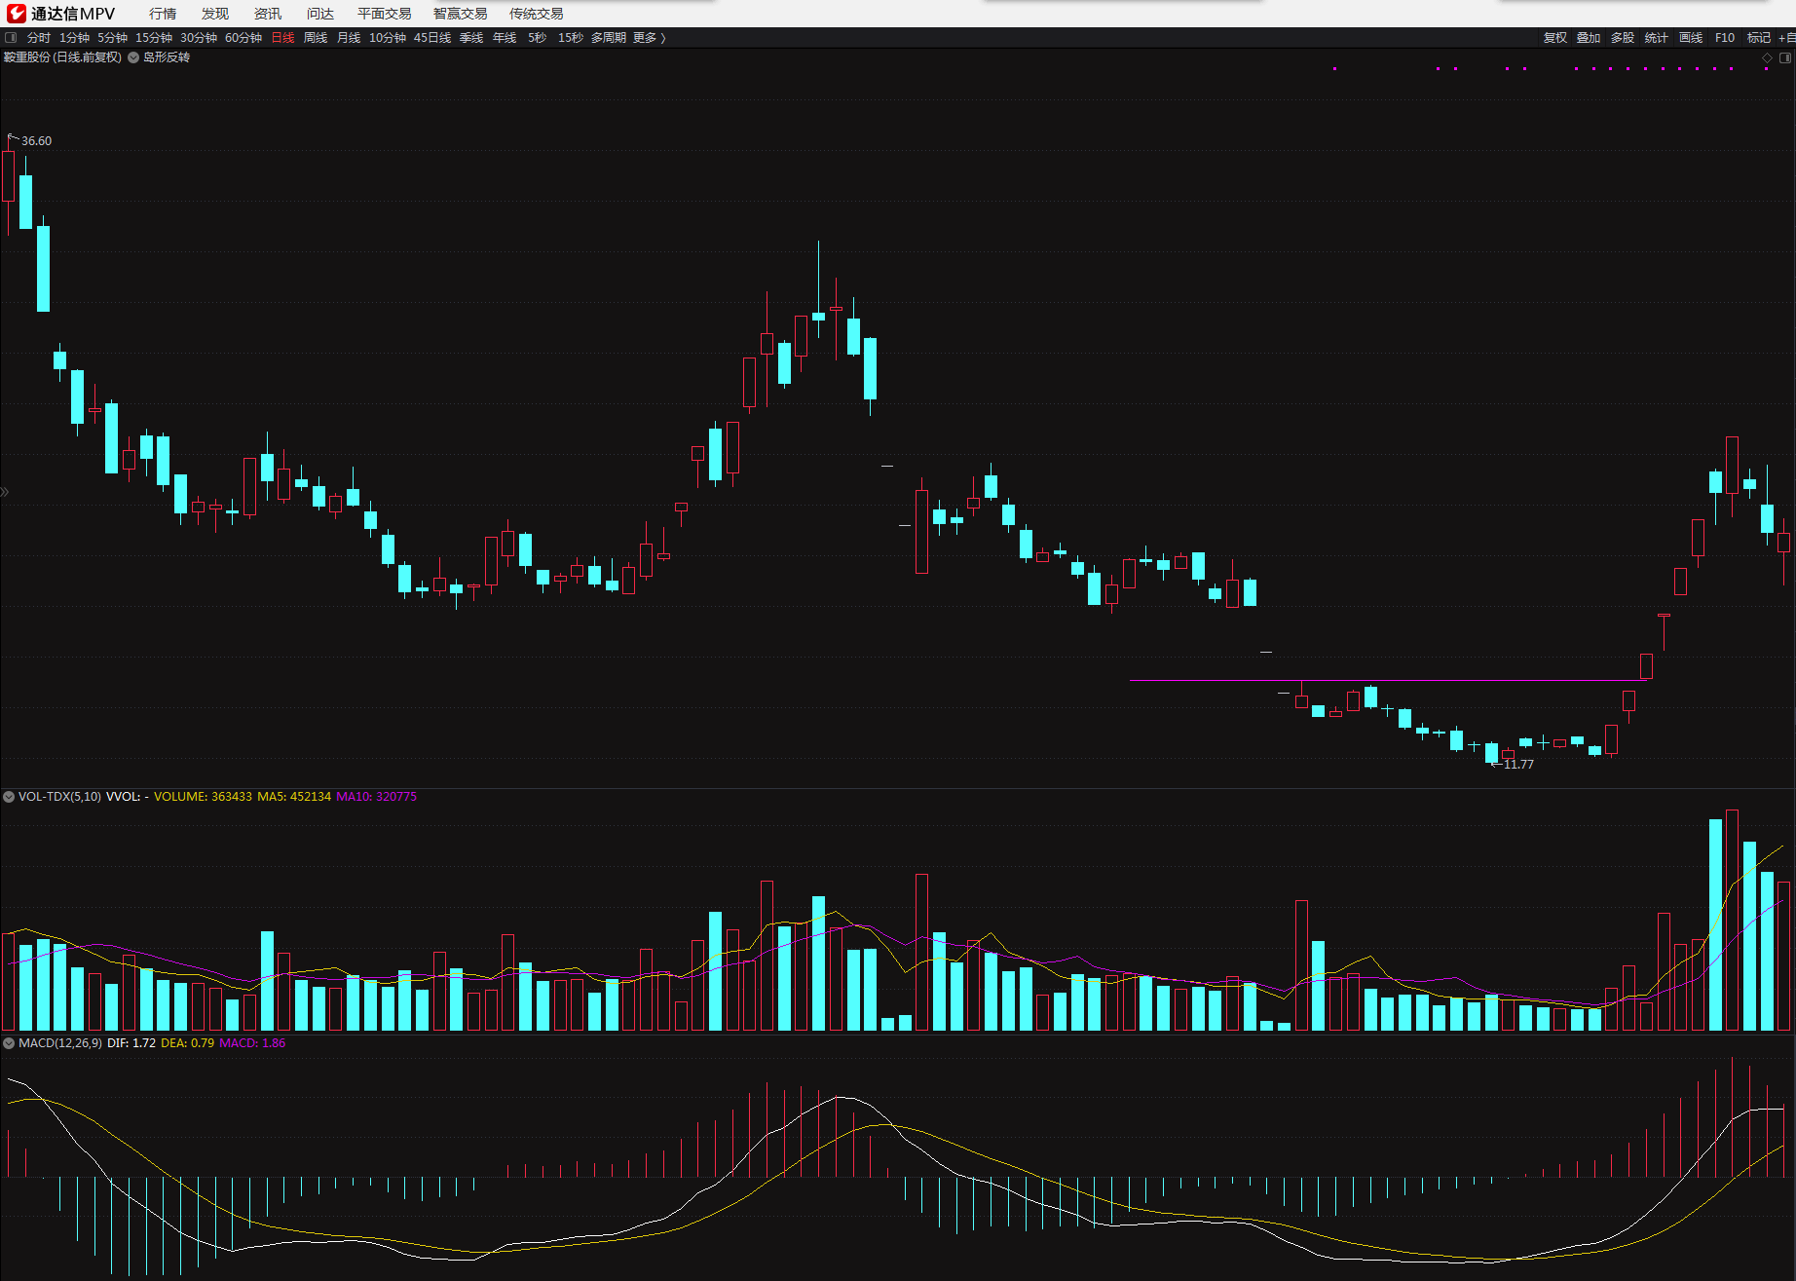Select the 周线 weekly period

click(316, 38)
